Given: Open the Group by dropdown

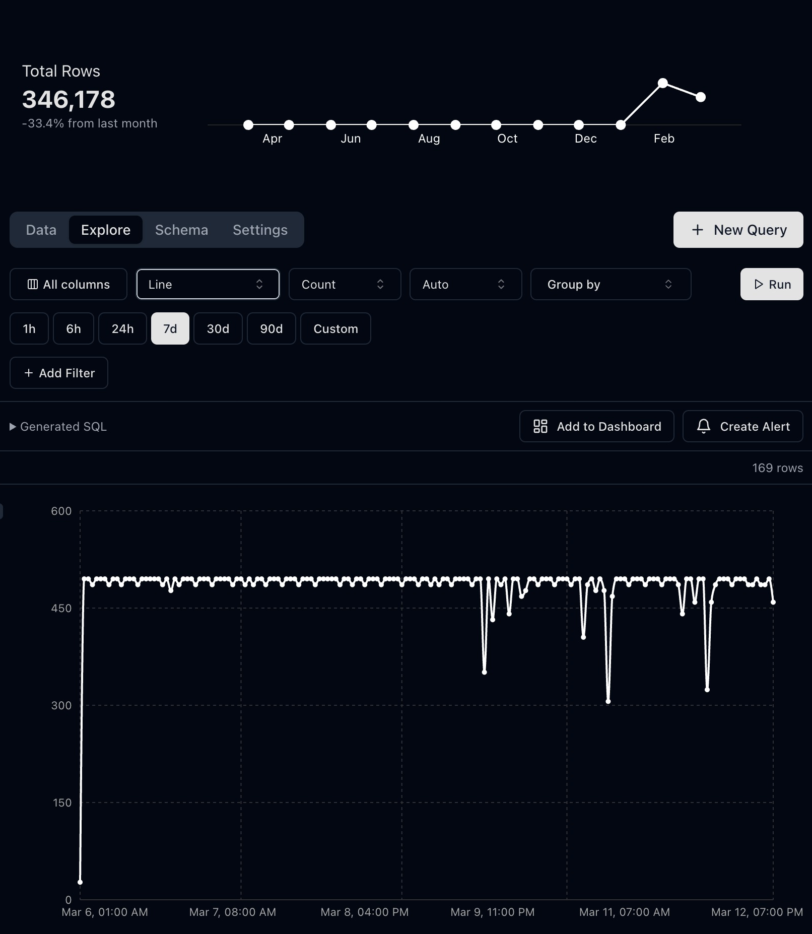Looking at the screenshot, I should [611, 284].
